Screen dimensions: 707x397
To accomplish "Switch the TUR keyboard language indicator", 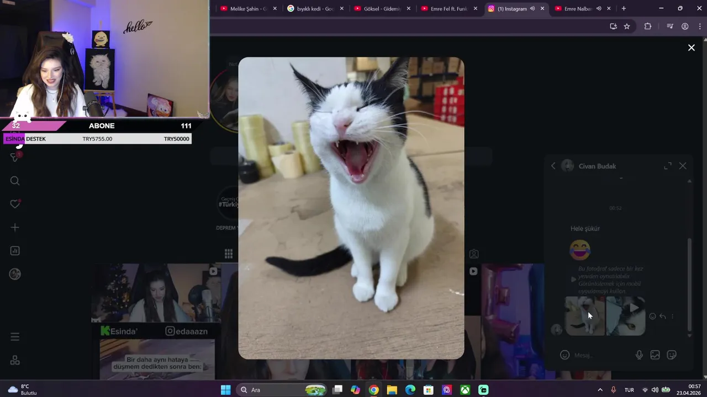I will click(x=629, y=390).
